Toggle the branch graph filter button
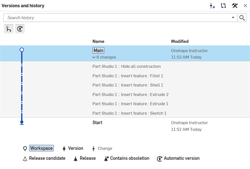The height and width of the screenshot is (169, 250). [x=9, y=29]
